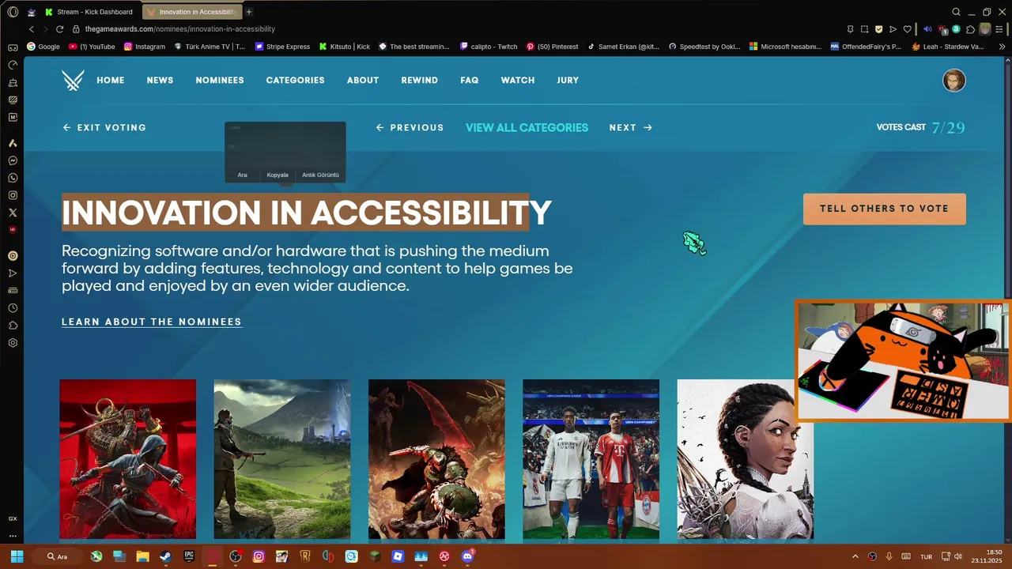Open the YouTube bookmark
Viewport: 1012px width, 569px height.
click(x=92, y=47)
